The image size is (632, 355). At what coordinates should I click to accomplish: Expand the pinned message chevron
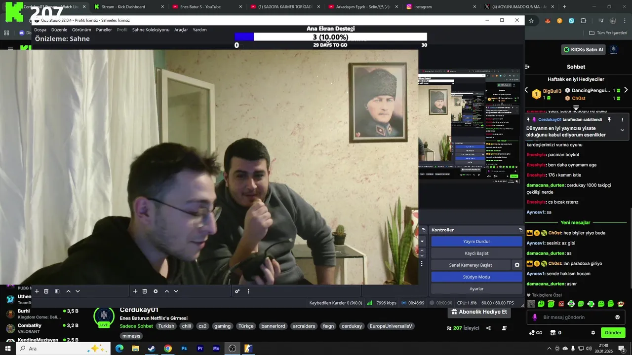(622, 130)
